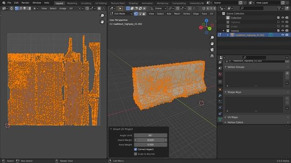Click zoom magnifier icon in 3D viewport
The image size is (291, 163).
[x=212, y=38]
